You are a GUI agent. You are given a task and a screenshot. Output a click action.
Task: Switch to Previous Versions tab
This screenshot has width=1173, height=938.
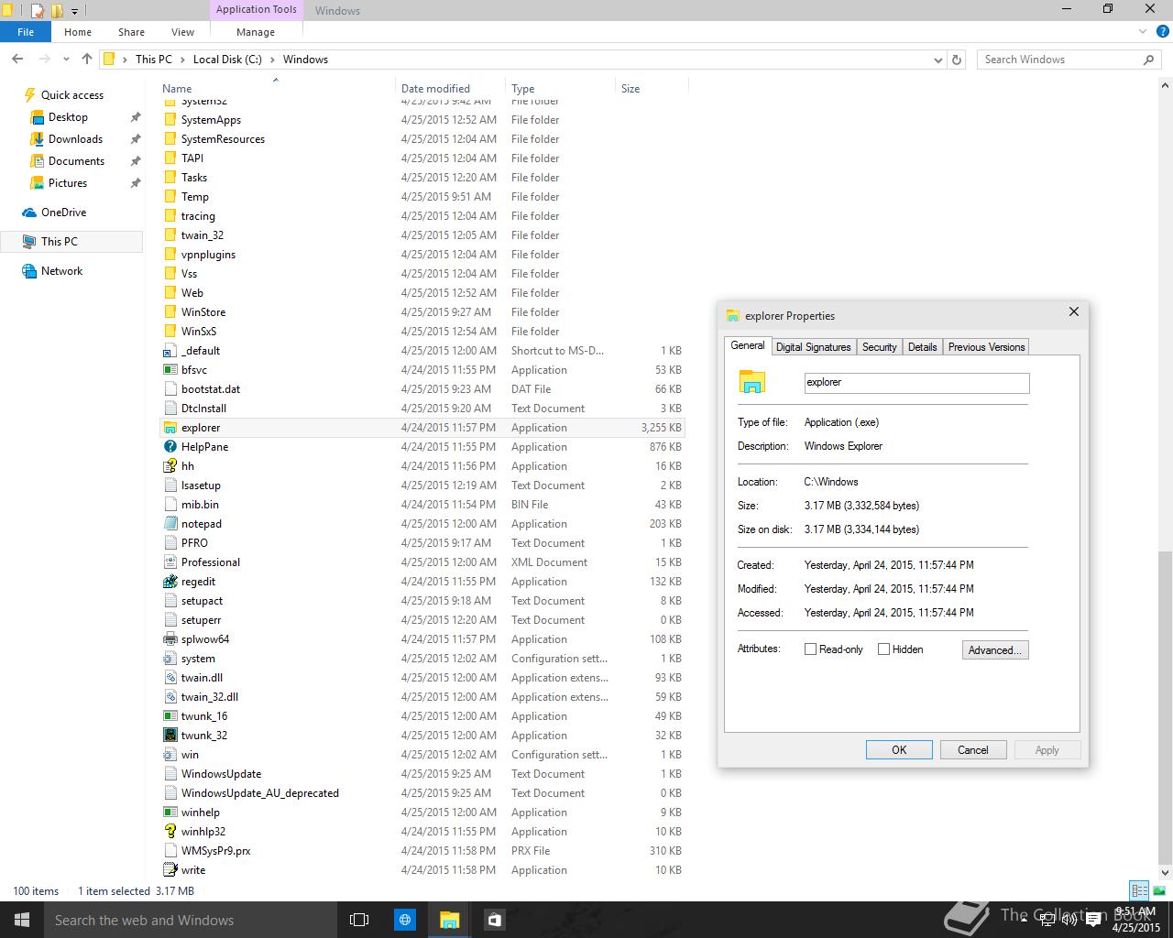[986, 347]
